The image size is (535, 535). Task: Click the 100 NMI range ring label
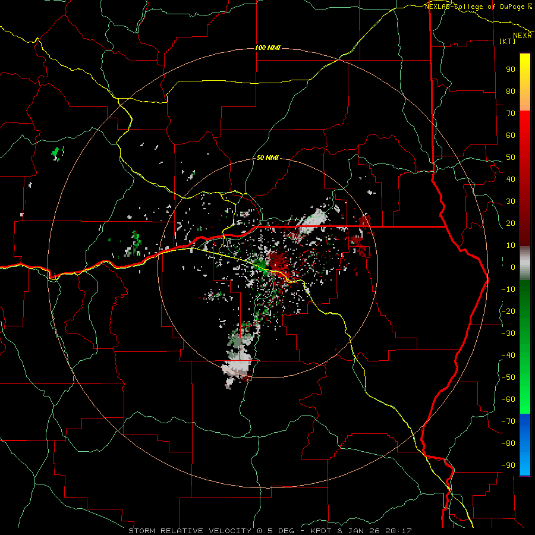coord(267,48)
